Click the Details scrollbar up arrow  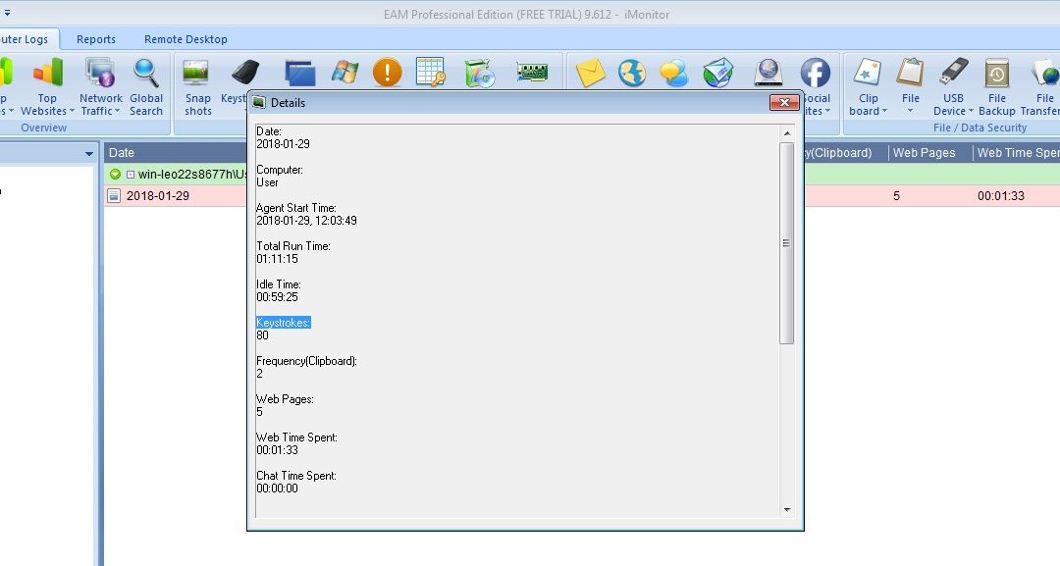point(787,133)
